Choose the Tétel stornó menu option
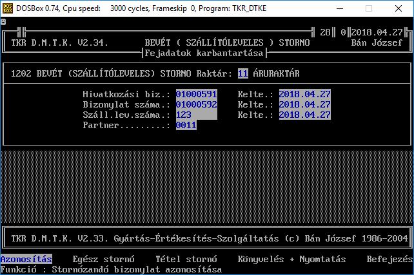The width and height of the screenshot is (414, 275). (x=186, y=259)
